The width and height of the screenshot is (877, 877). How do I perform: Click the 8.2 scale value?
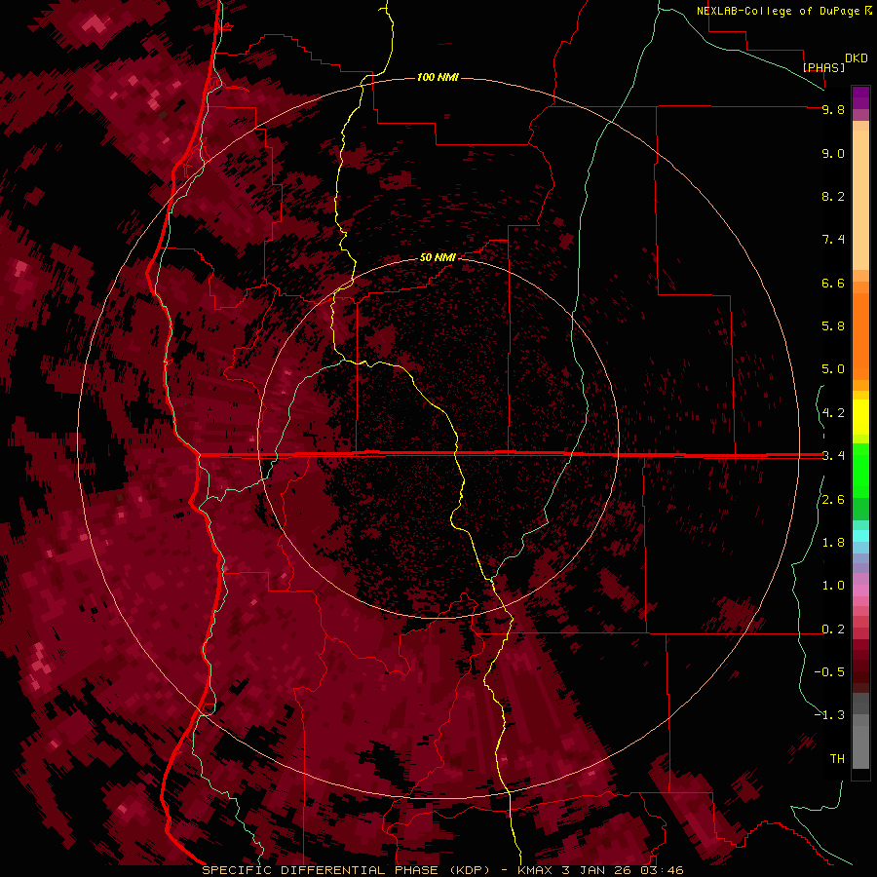tap(833, 196)
